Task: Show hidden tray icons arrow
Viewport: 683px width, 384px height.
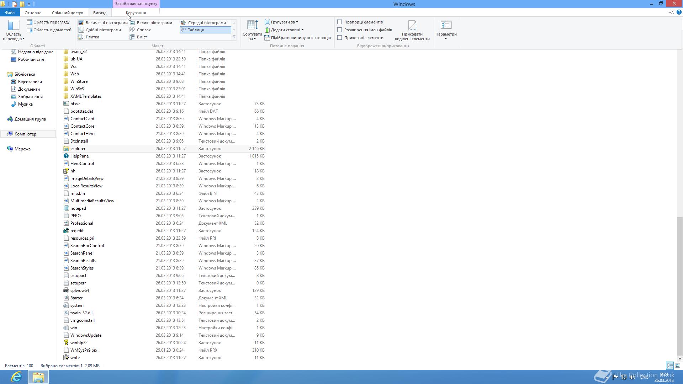Action: point(607,377)
